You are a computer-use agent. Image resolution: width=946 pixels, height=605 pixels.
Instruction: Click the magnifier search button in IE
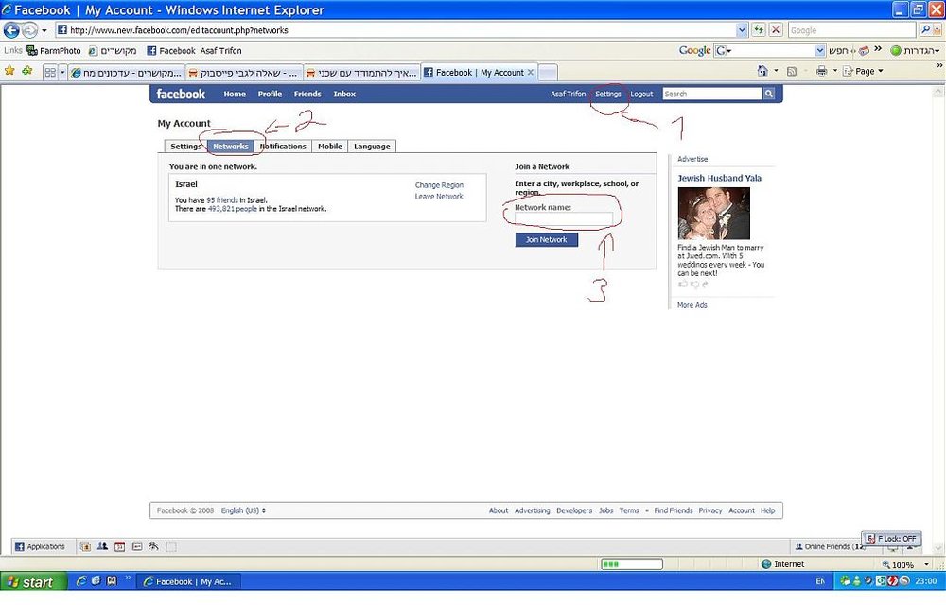(x=925, y=29)
